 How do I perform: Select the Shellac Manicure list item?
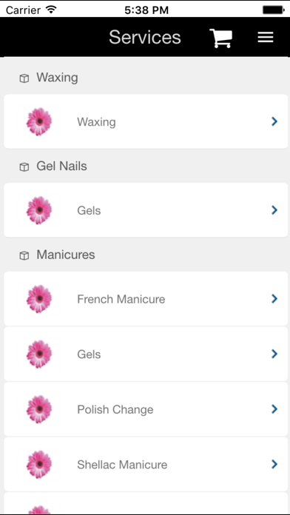(x=146, y=465)
